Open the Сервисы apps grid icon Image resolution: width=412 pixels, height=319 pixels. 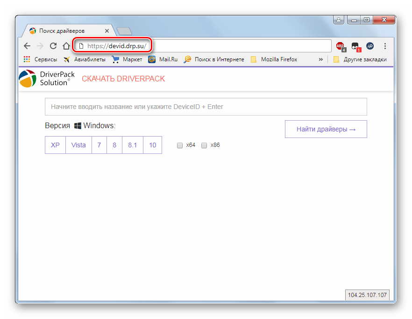click(27, 59)
